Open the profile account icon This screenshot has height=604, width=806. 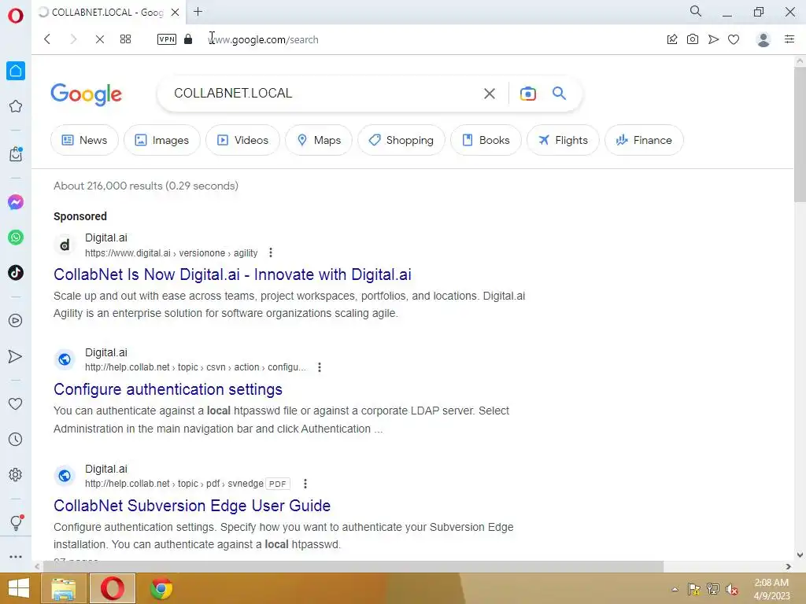point(763,39)
